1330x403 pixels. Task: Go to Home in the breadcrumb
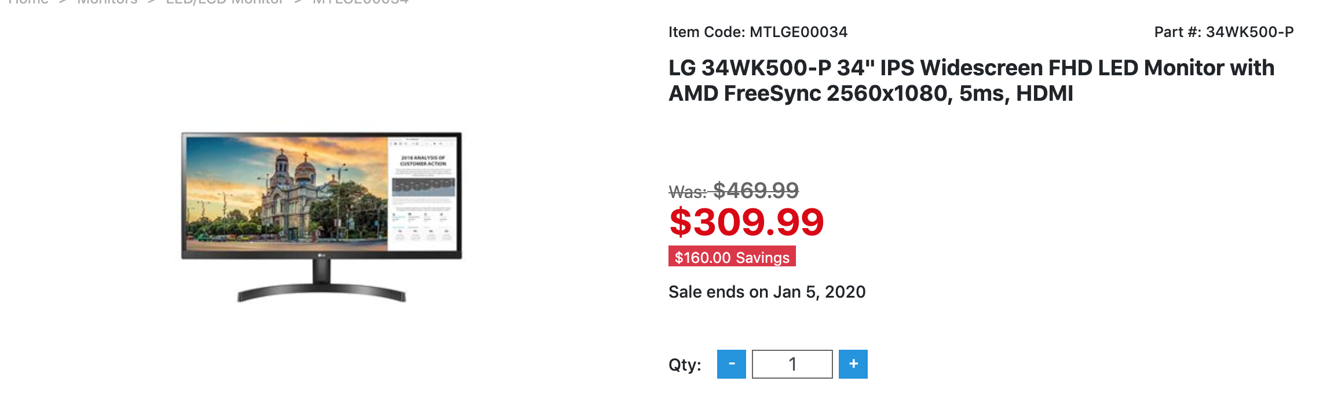point(28,2)
